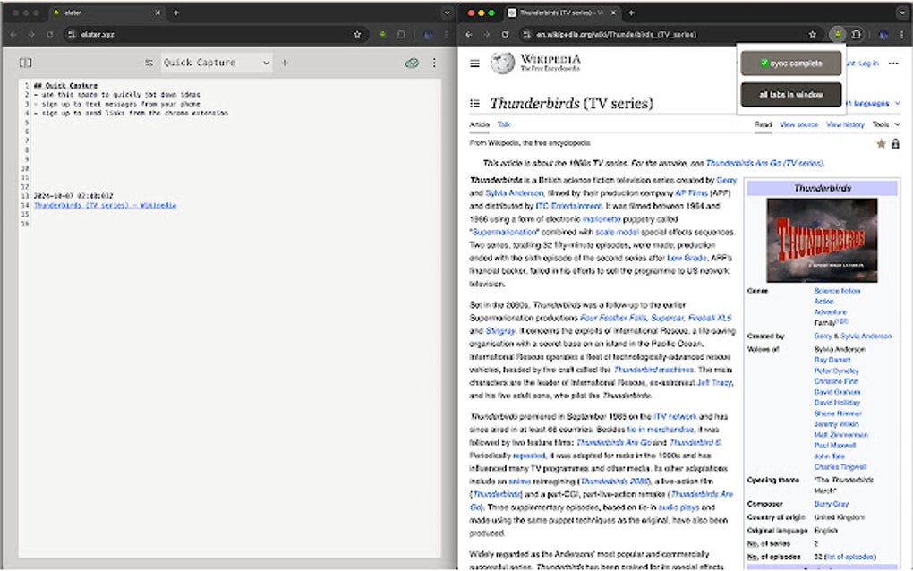Open the View history tab
The height and width of the screenshot is (571, 913).
pyautogui.click(x=845, y=124)
